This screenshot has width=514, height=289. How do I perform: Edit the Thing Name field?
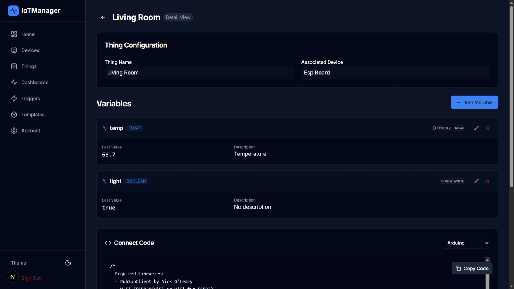click(199, 73)
